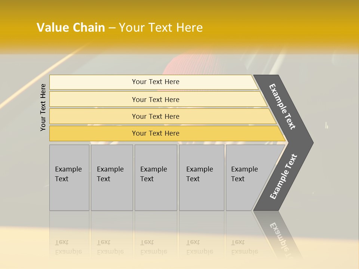
Task: Click the mirrored text under the fifth gray box
Action: (245, 247)
